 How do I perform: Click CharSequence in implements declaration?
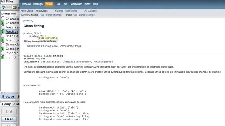point(103,62)
